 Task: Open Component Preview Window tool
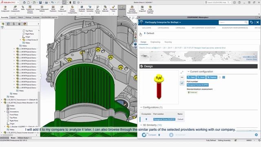30,10
